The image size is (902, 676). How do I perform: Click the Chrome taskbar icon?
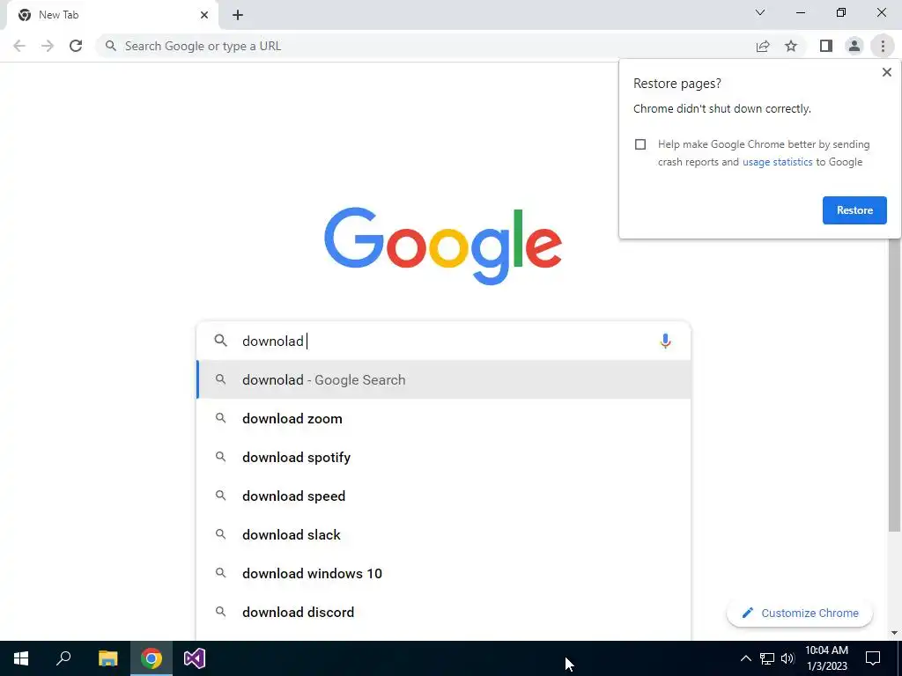[x=152, y=658]
